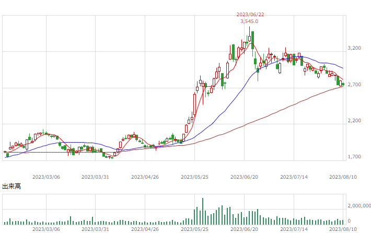
Task: Click the 2023/06/22 high date annotation
Action: [250, 15]
